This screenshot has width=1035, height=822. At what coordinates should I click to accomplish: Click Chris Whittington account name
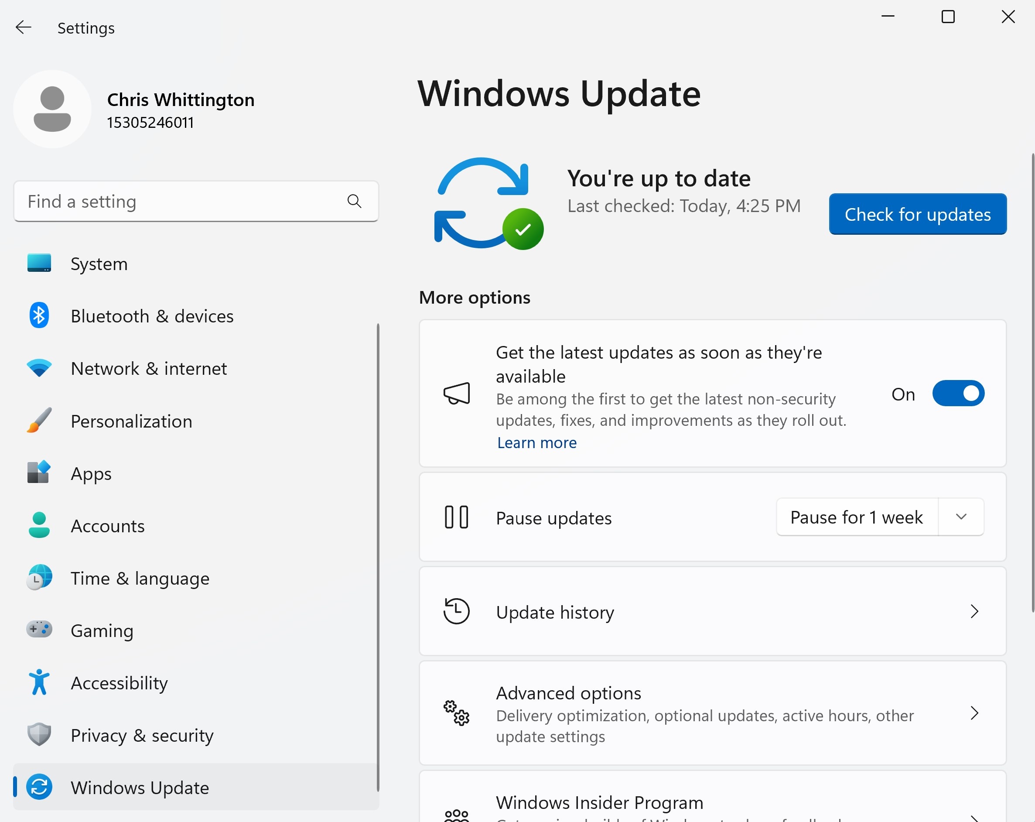181,99
